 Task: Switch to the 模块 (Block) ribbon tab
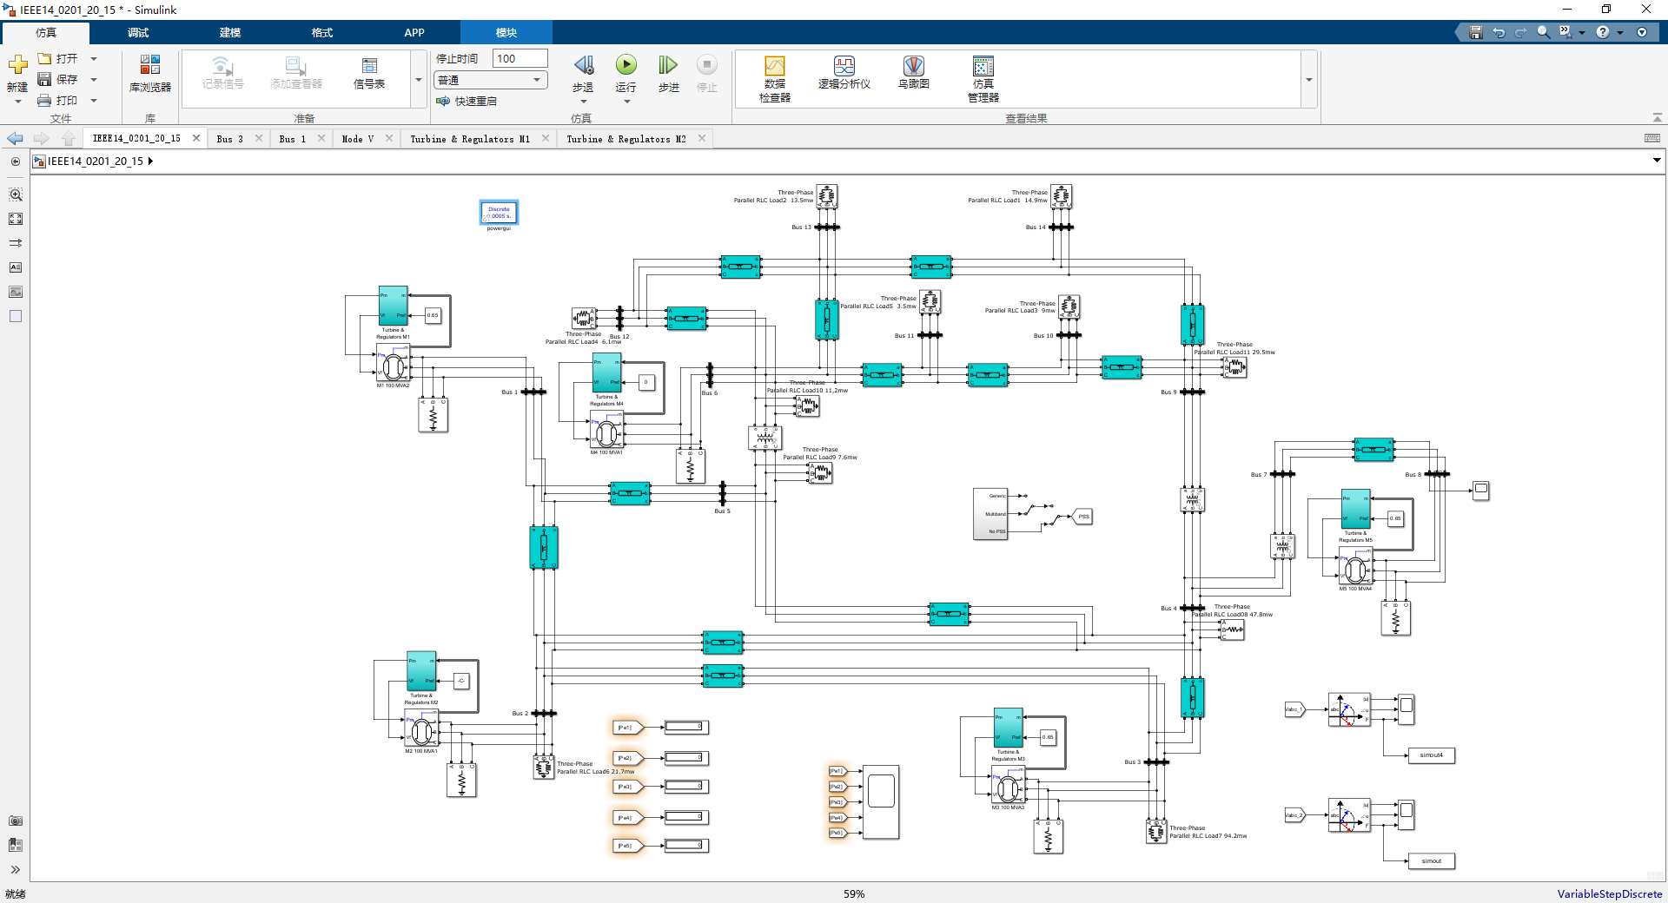point(506,33)
